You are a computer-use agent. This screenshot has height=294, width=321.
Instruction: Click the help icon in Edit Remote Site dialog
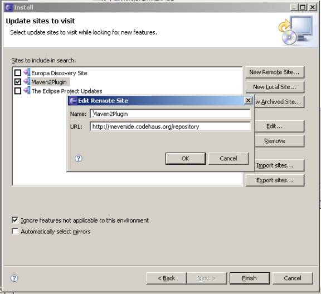tap(79, 158)
